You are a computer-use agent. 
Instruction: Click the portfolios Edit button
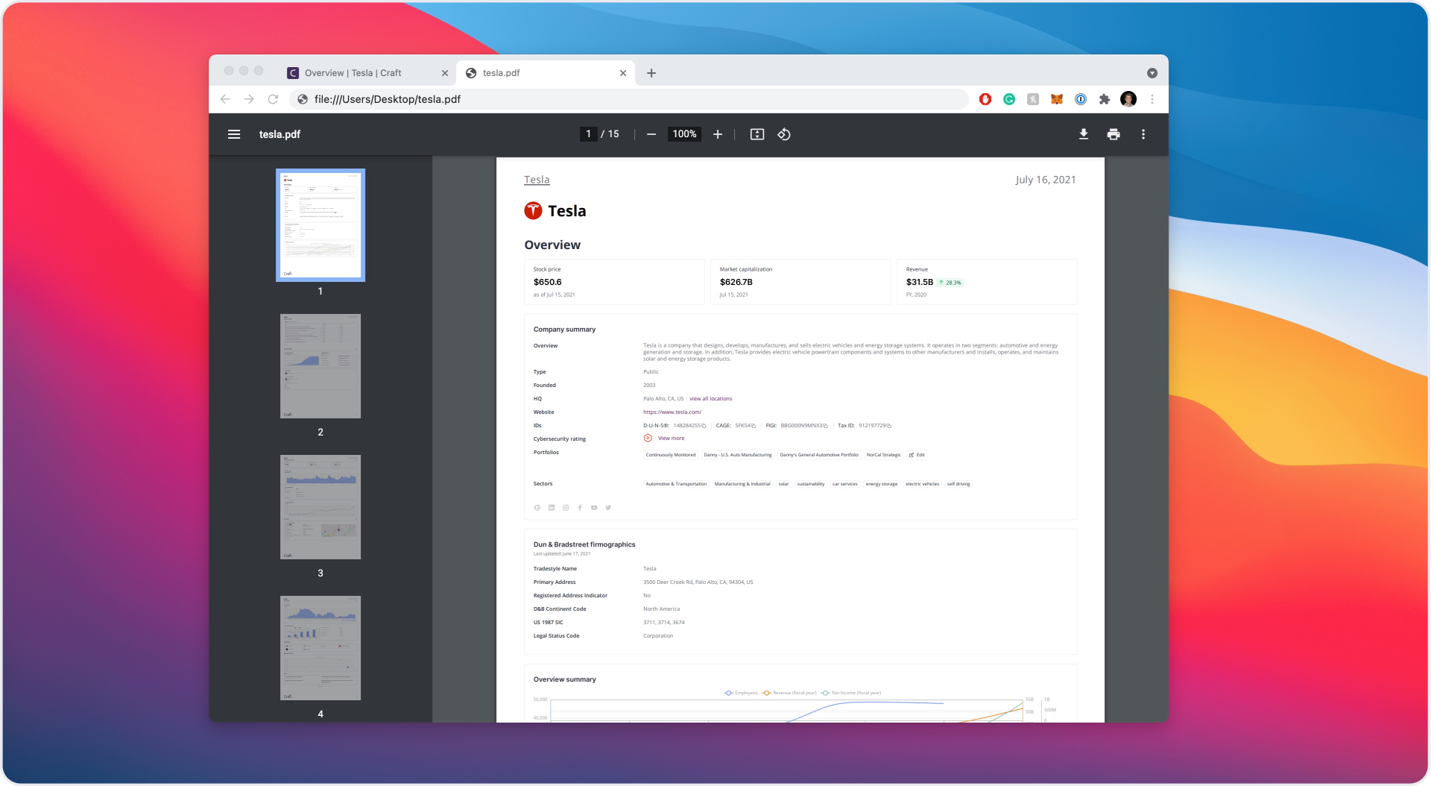pyautogui.click(x=917, y=455)
